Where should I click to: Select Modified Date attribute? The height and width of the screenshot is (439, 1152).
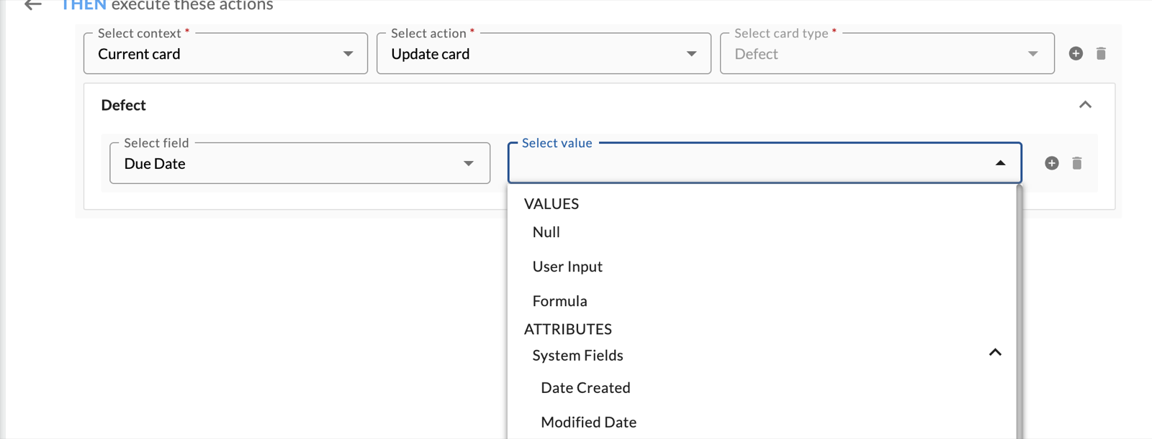pos(762,422)
